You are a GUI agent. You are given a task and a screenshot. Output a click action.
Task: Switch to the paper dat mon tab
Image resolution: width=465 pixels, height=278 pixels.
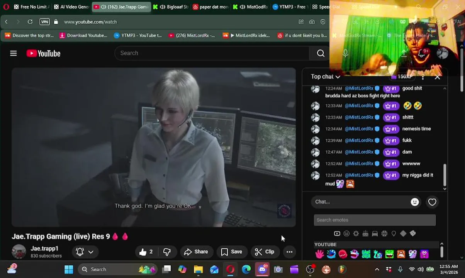[211, 7]
